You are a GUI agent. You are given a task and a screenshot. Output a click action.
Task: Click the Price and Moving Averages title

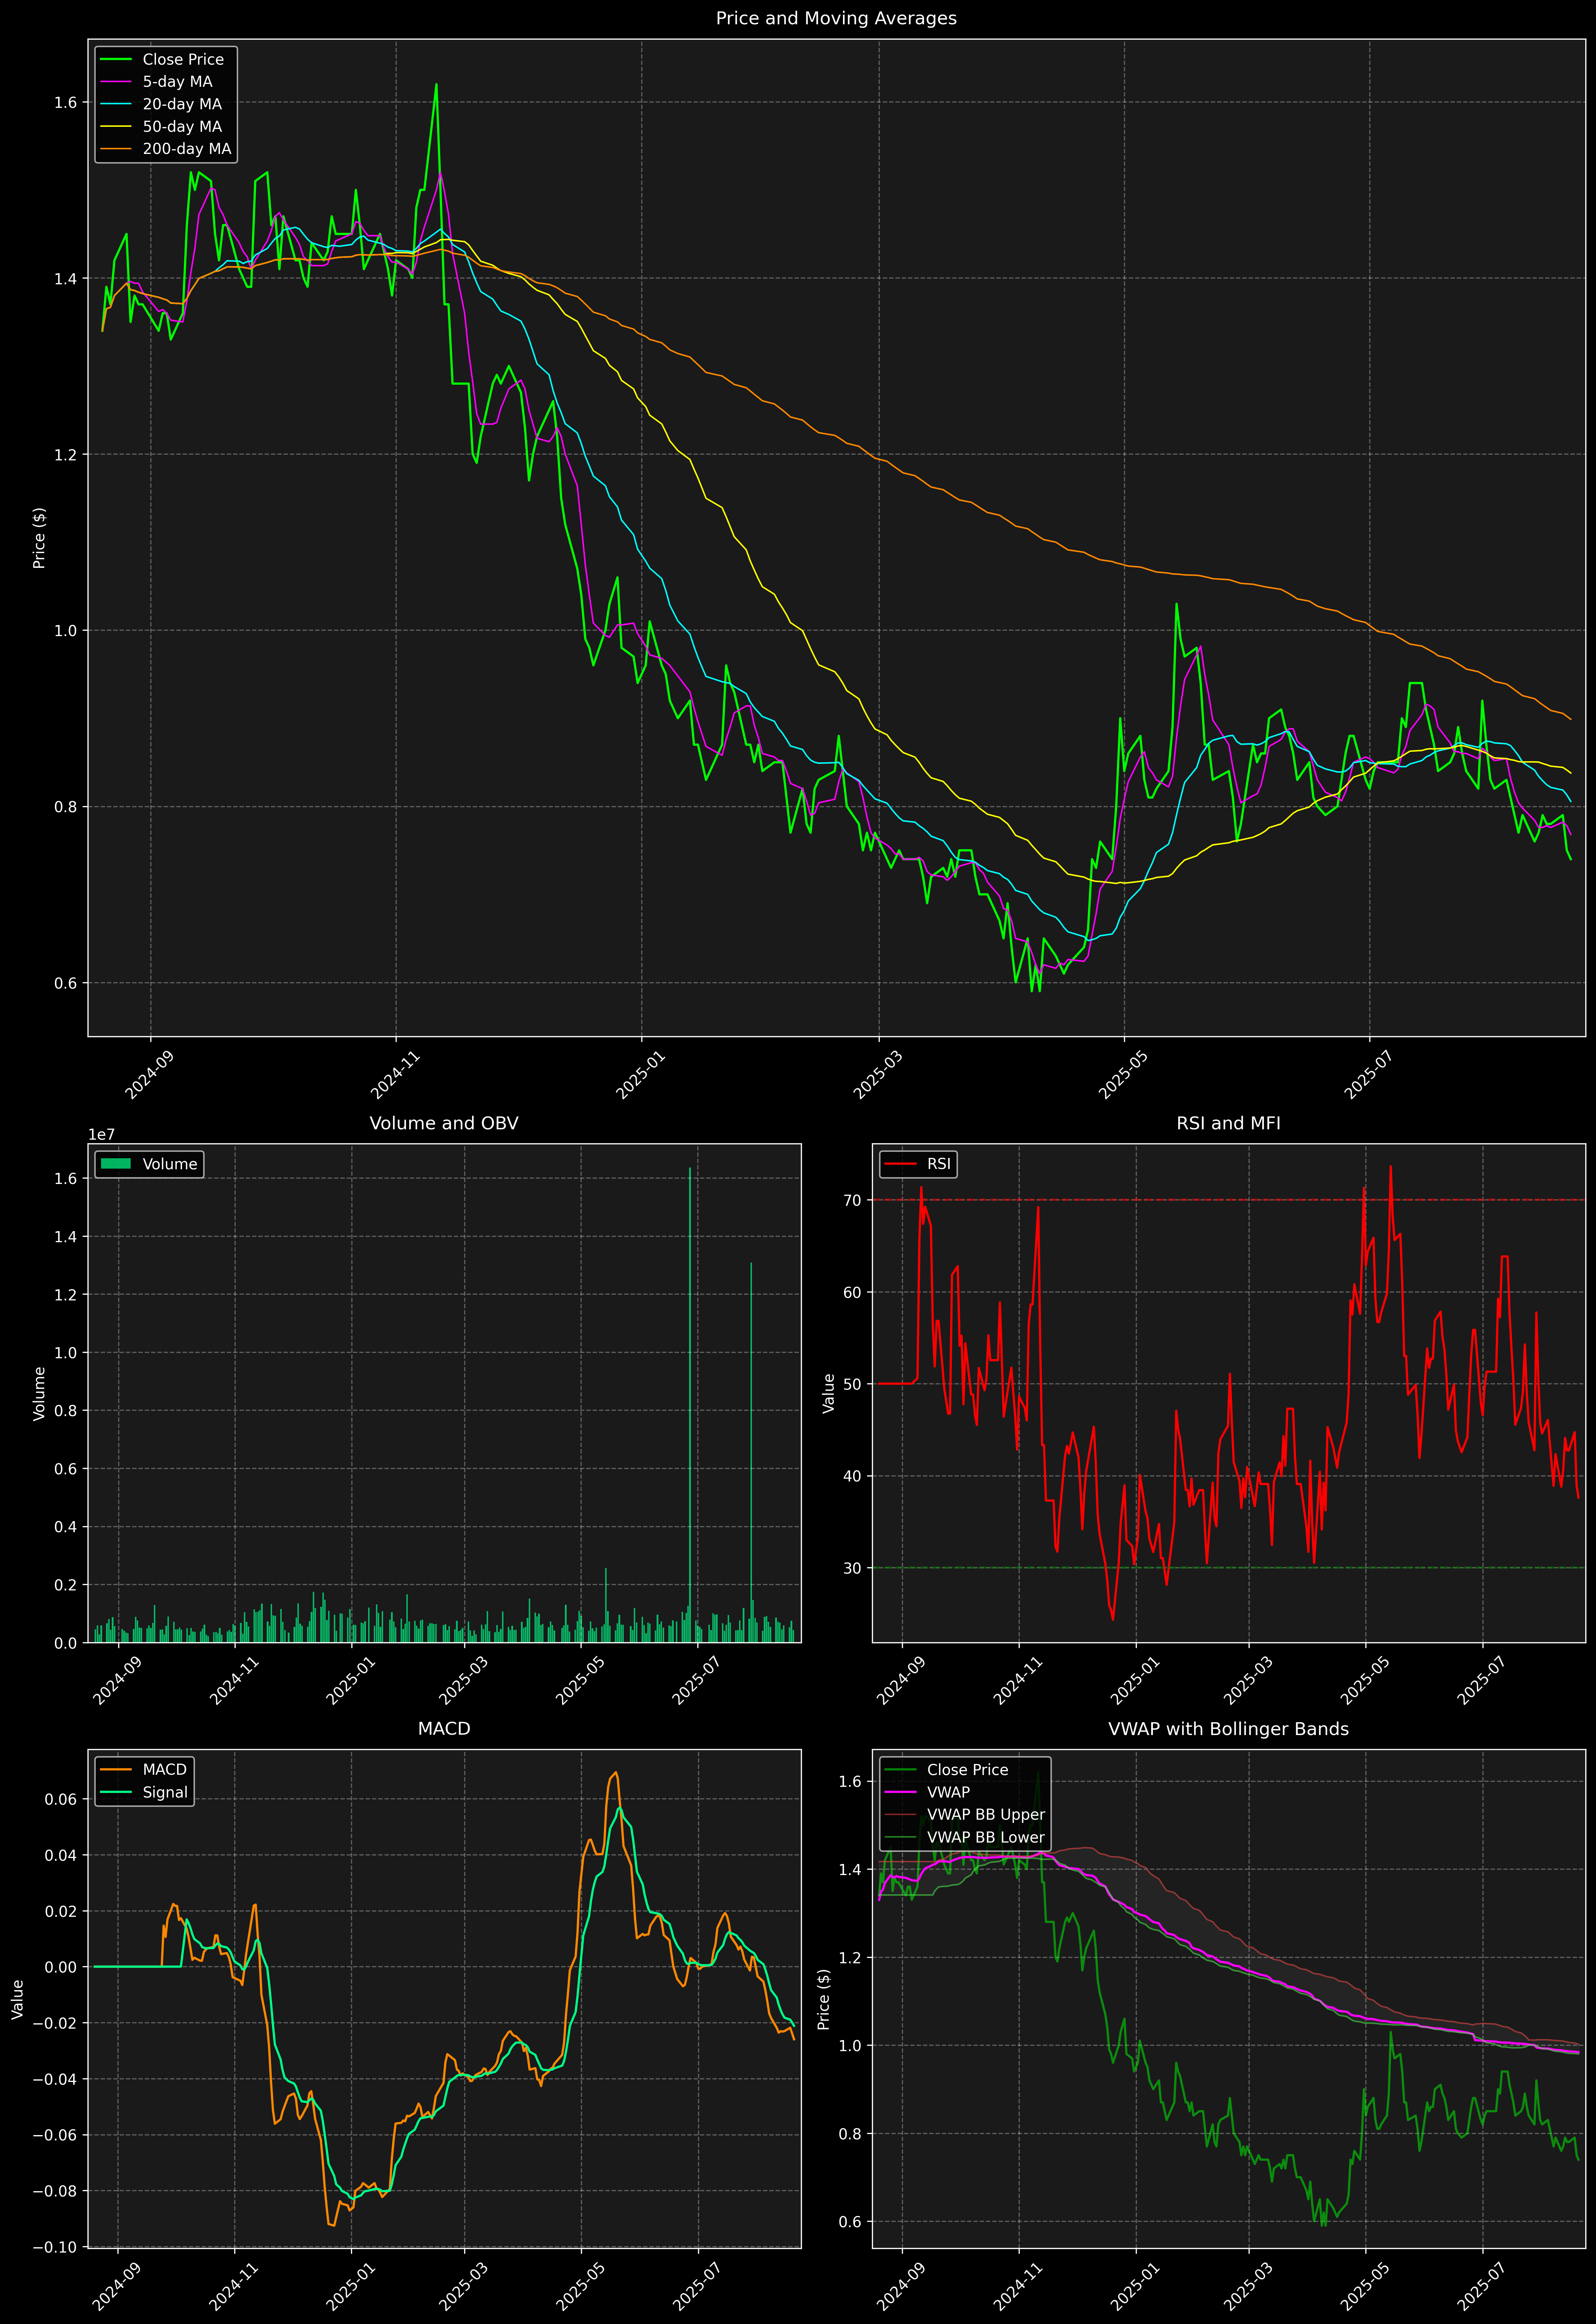pos(836,18)
